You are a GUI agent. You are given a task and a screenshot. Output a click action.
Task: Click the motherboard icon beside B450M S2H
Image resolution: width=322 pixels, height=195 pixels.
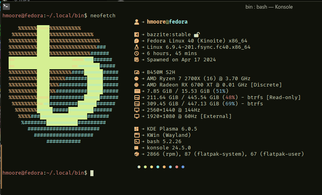[x=137, y=72]
